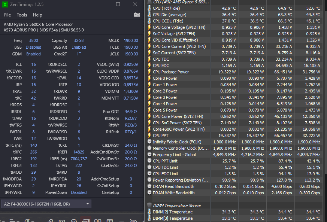The width and height of the screenshot is (327, 222).
Task: Click the 127.8 % Power Reporting Deviation value
Action: 284,180
